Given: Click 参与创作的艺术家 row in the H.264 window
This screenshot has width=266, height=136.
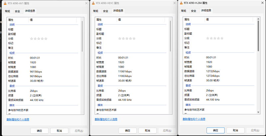Looking at the screenshot, I should [x=220, y=109].
